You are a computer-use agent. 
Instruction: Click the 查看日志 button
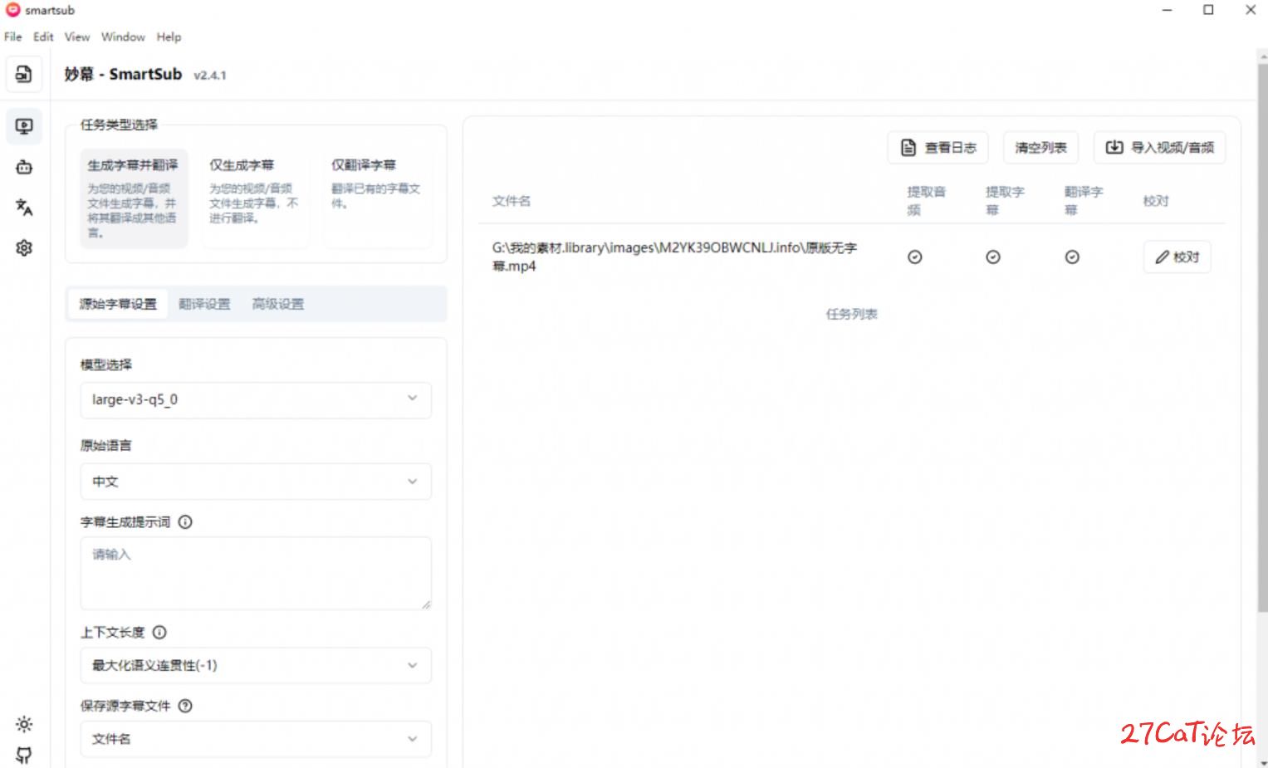pyautogui.click(x=938, y=148)
